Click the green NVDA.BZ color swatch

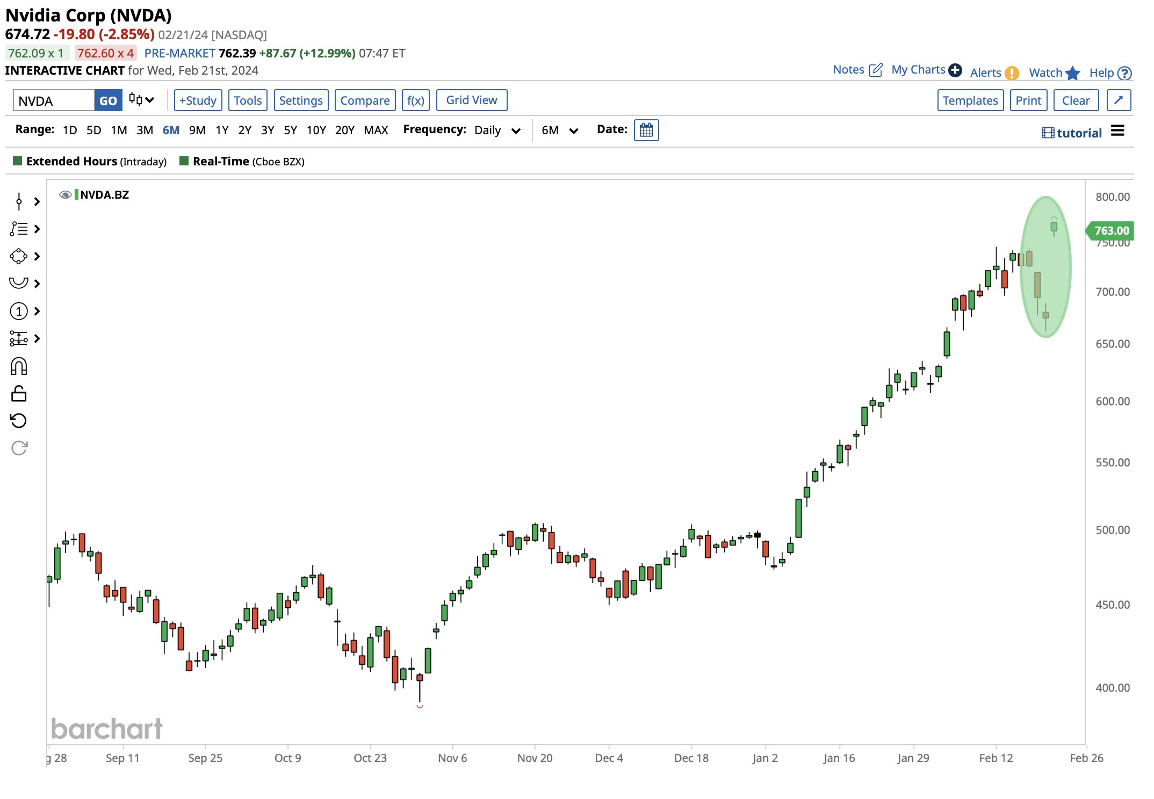tap(77, 195)
